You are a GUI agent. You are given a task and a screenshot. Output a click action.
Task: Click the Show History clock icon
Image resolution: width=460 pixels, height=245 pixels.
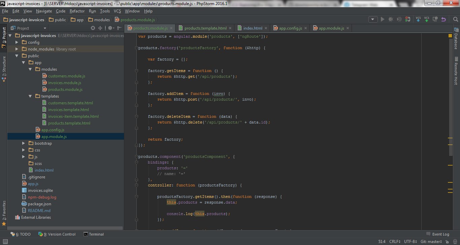[x=435, y=20]
